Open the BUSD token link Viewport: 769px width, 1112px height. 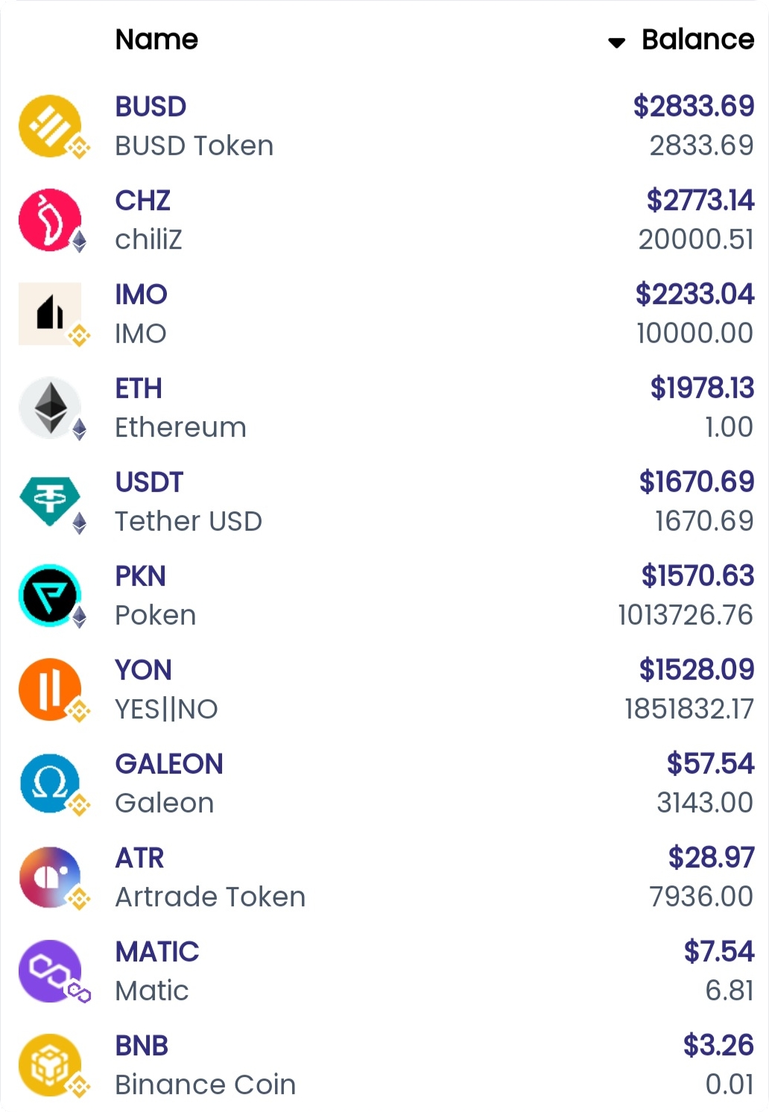tap(151, 107)
